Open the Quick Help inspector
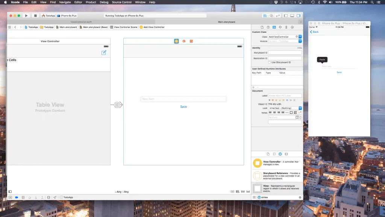 tap(268, 27)
